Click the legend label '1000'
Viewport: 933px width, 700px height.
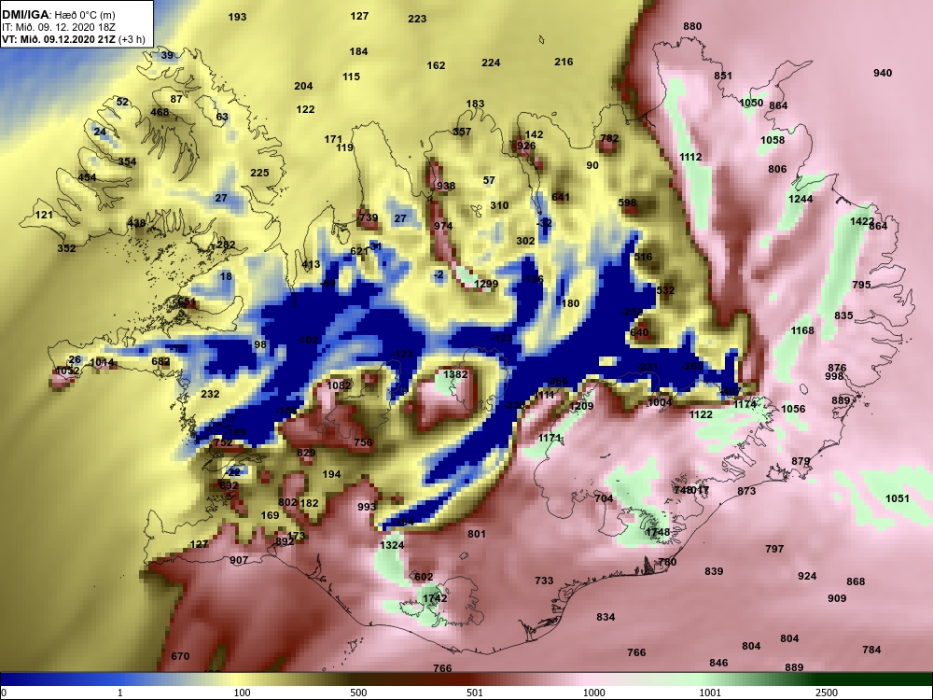593,693
